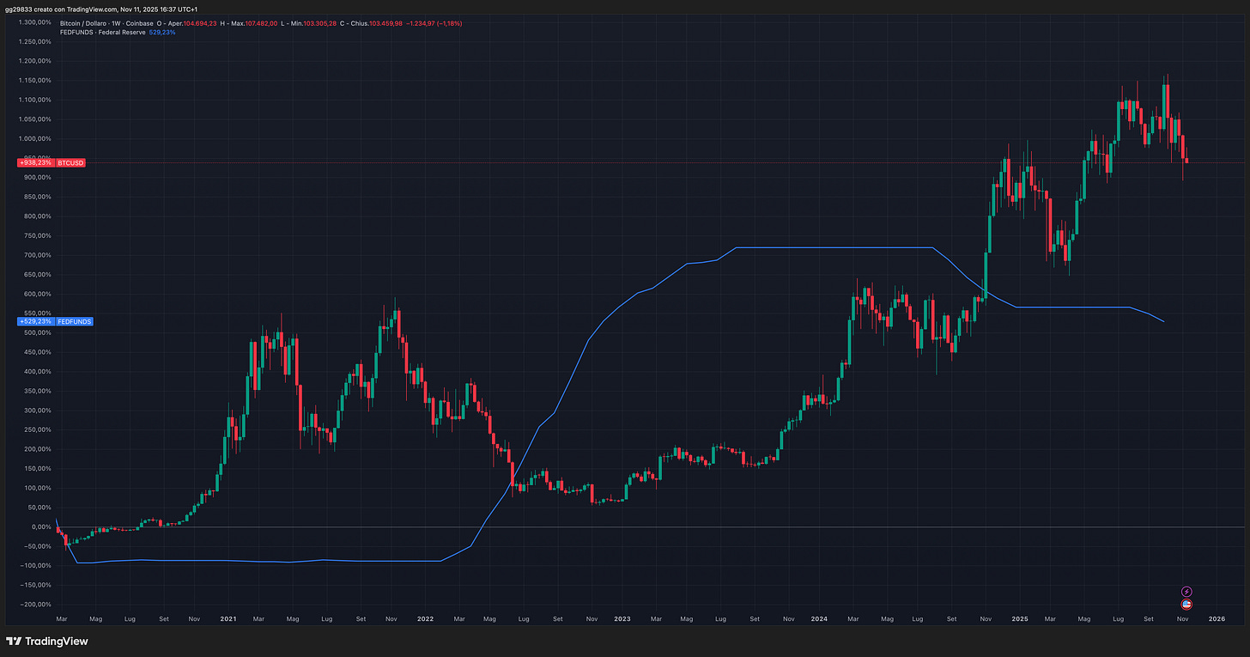
Task: Click the 0,00% baseline on the price scale
Action: [x=40, y=526]
